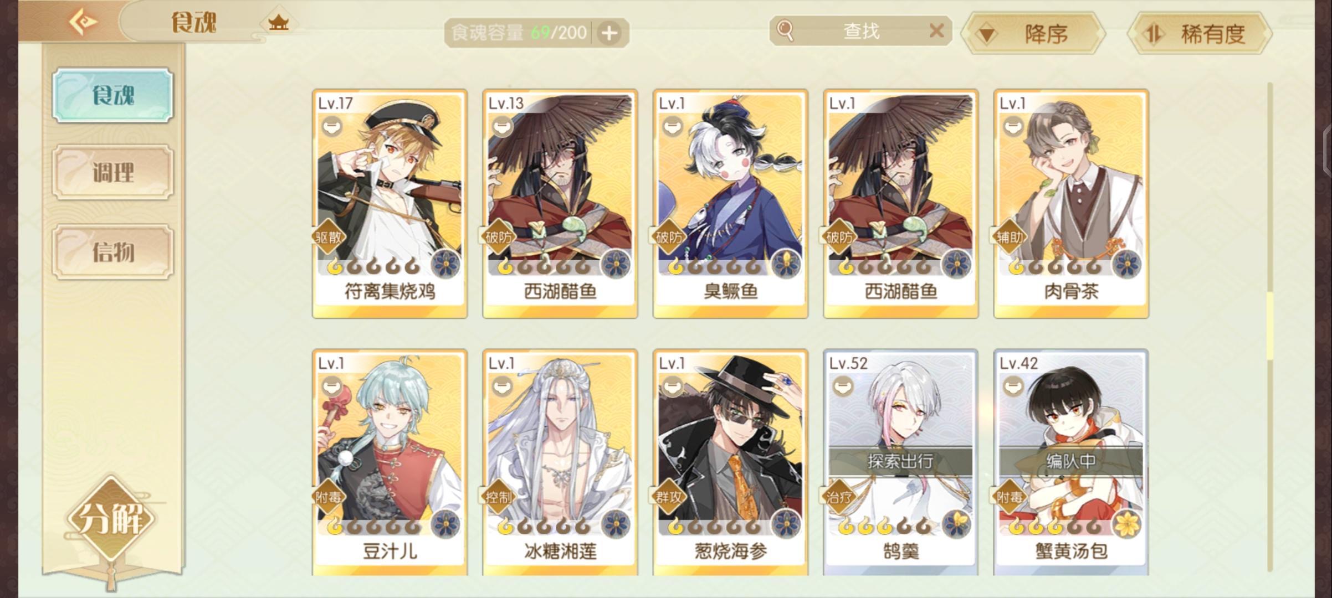Clear the search field with X

point(936,30)
